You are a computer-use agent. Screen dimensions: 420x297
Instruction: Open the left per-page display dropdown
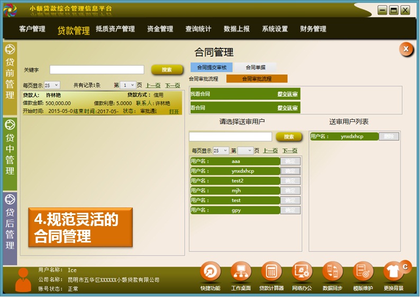(x=52, y=85)
